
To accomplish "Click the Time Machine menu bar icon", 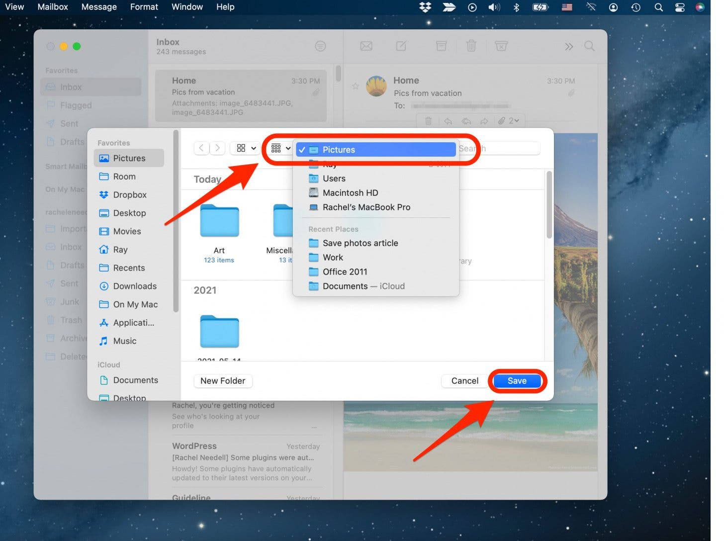I will point(635,7).
